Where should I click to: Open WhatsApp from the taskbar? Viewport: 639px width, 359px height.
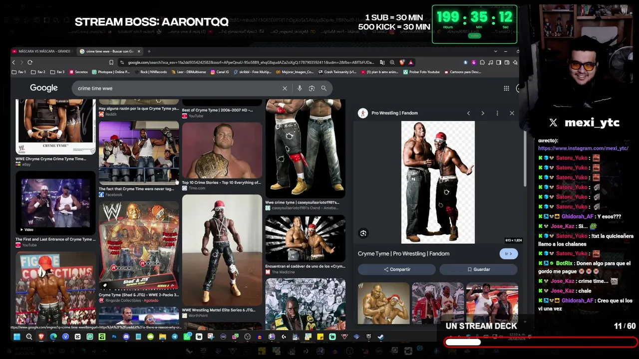coord(187,337)
